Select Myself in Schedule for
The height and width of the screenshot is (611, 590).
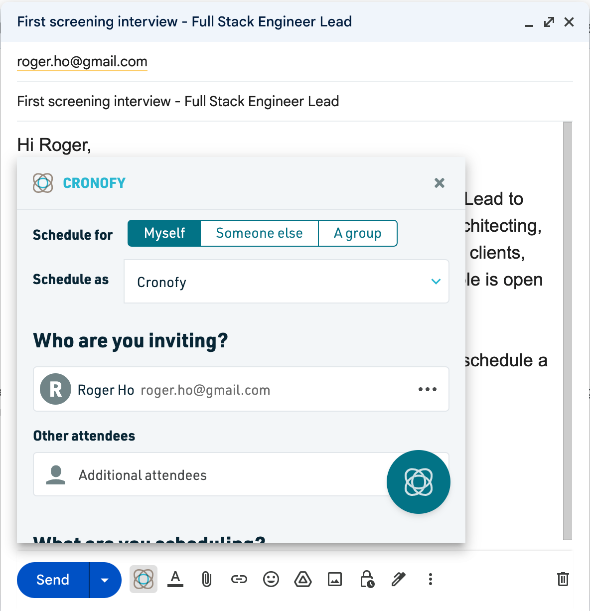(x=164, y=233)
